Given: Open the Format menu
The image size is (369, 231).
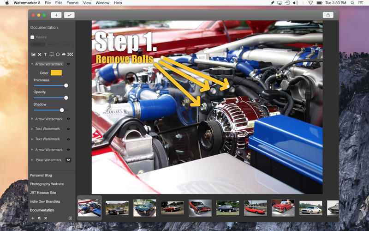Looking at the screenshot, I should pos(72,3).
